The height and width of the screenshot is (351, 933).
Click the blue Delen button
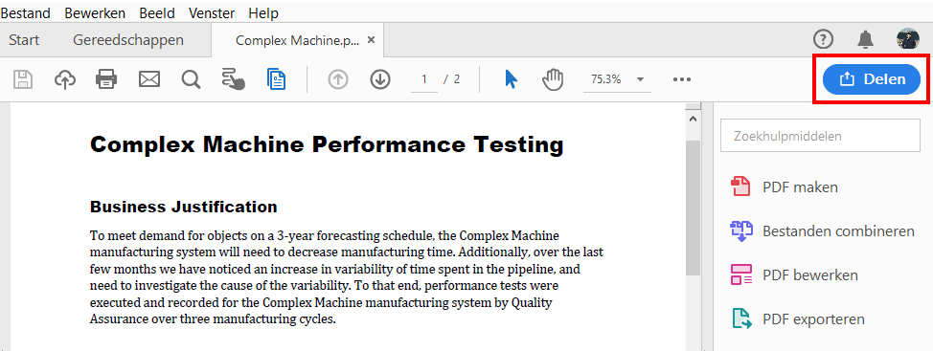871,79
